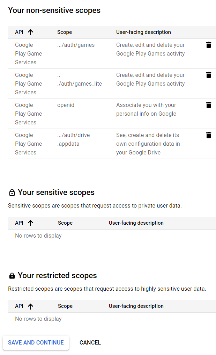
Task: Click User-facing description header in non-sensitive table
Action: [x=143, y=32]
